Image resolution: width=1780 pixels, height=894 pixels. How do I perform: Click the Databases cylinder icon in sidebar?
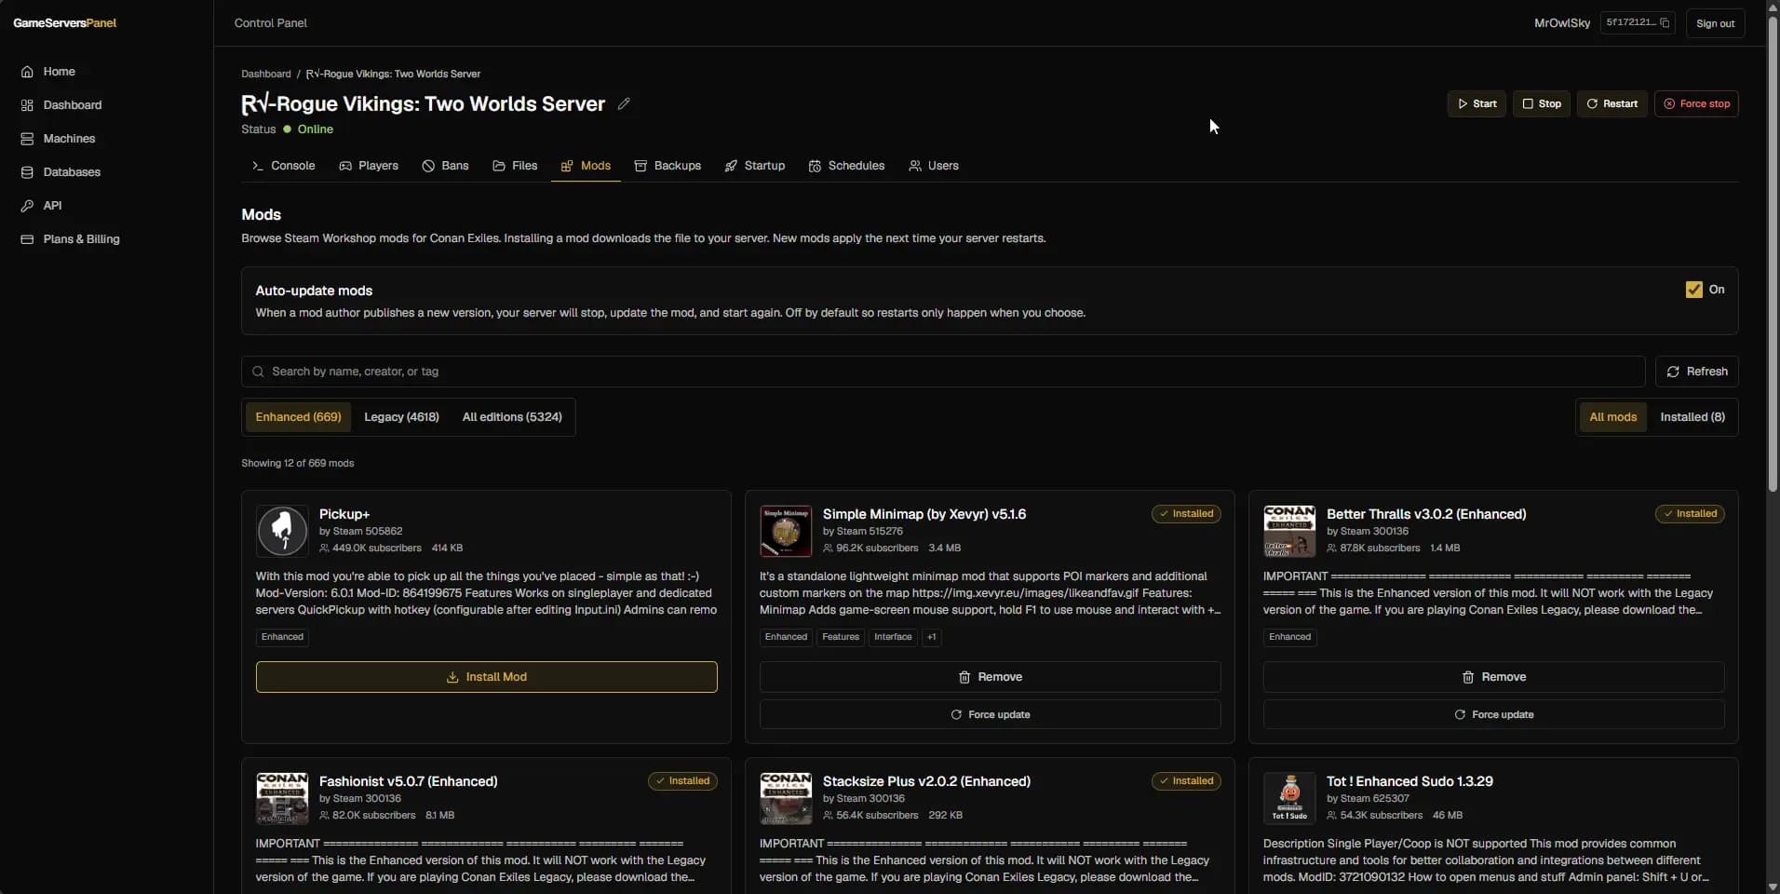pyautogui.click(x=27, y=172)
